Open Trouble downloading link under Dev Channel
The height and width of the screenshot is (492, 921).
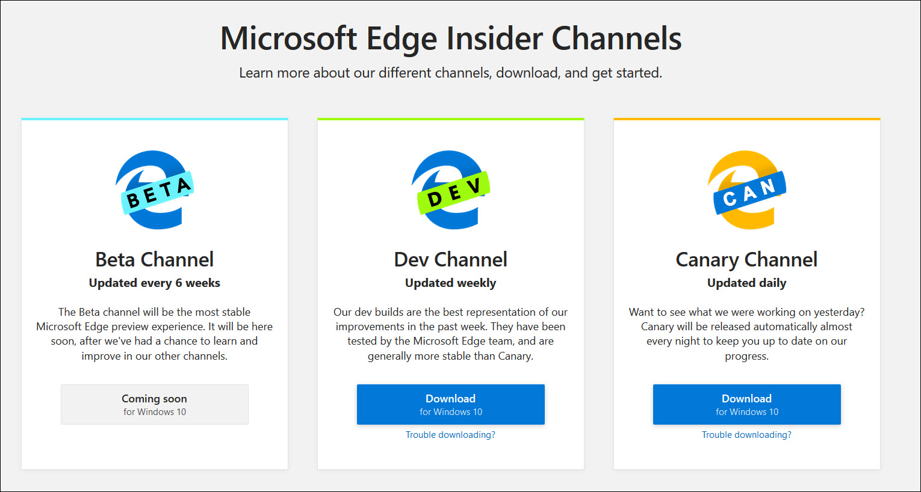451,435
